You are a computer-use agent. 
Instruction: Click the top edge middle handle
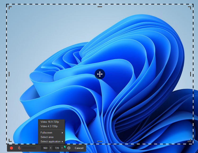[x=100, y=7]
